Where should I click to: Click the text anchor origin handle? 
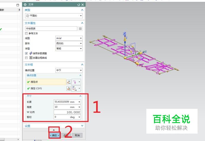(x=125, y=58)
